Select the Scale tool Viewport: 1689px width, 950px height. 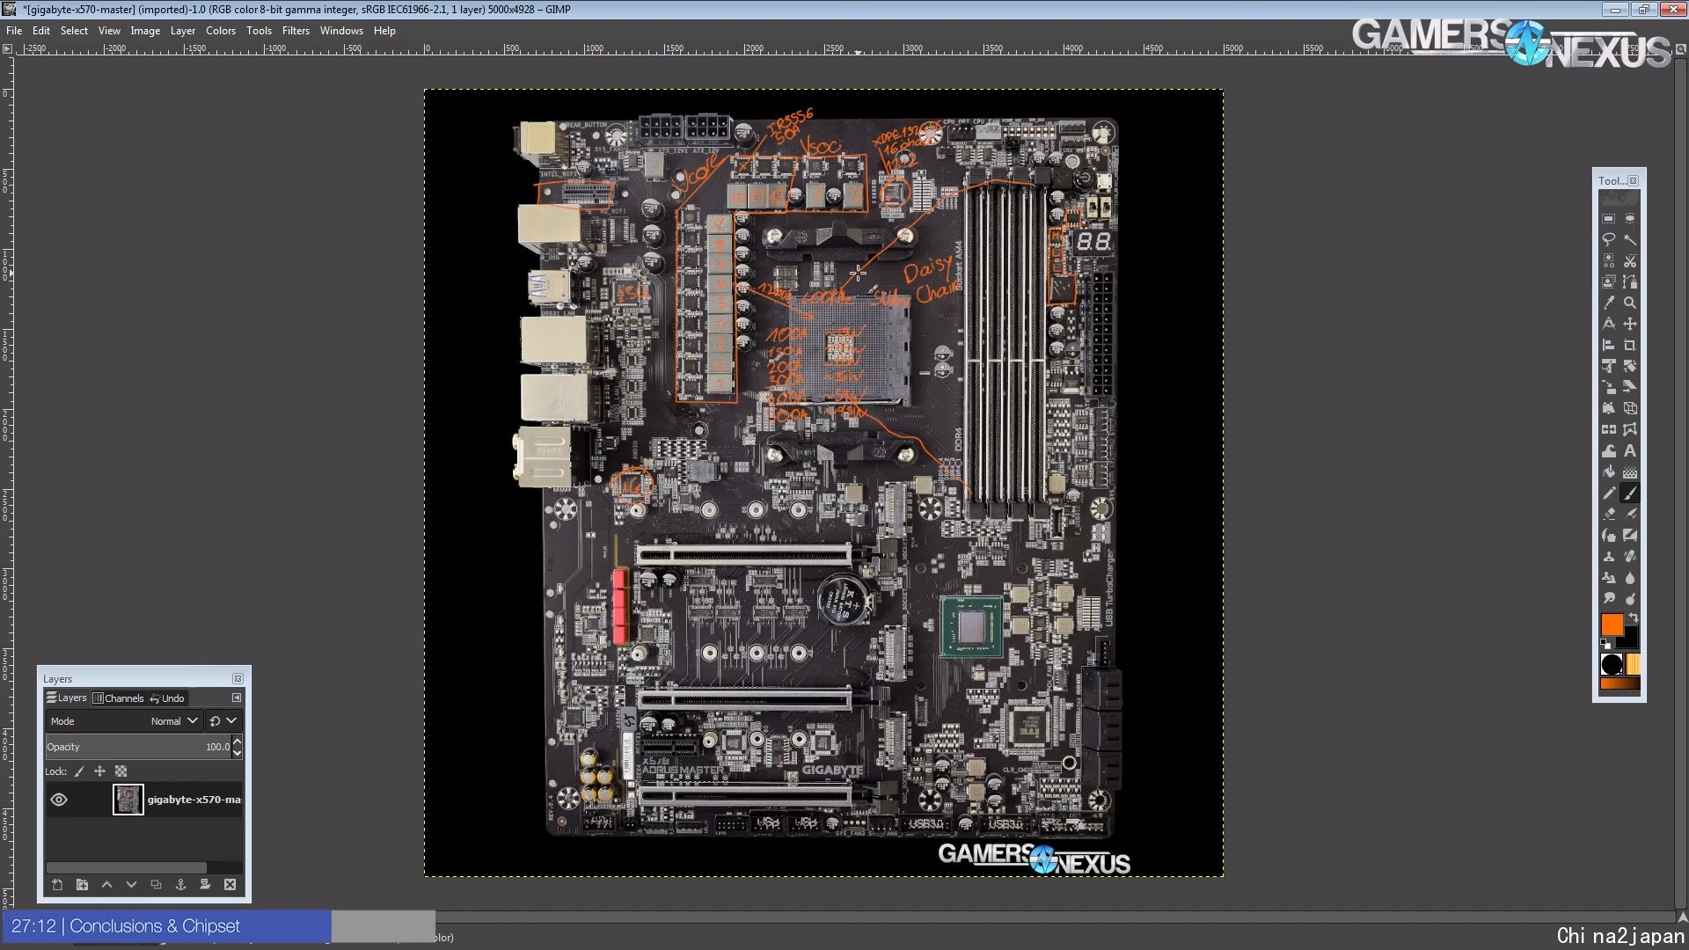pos(1609,387)
